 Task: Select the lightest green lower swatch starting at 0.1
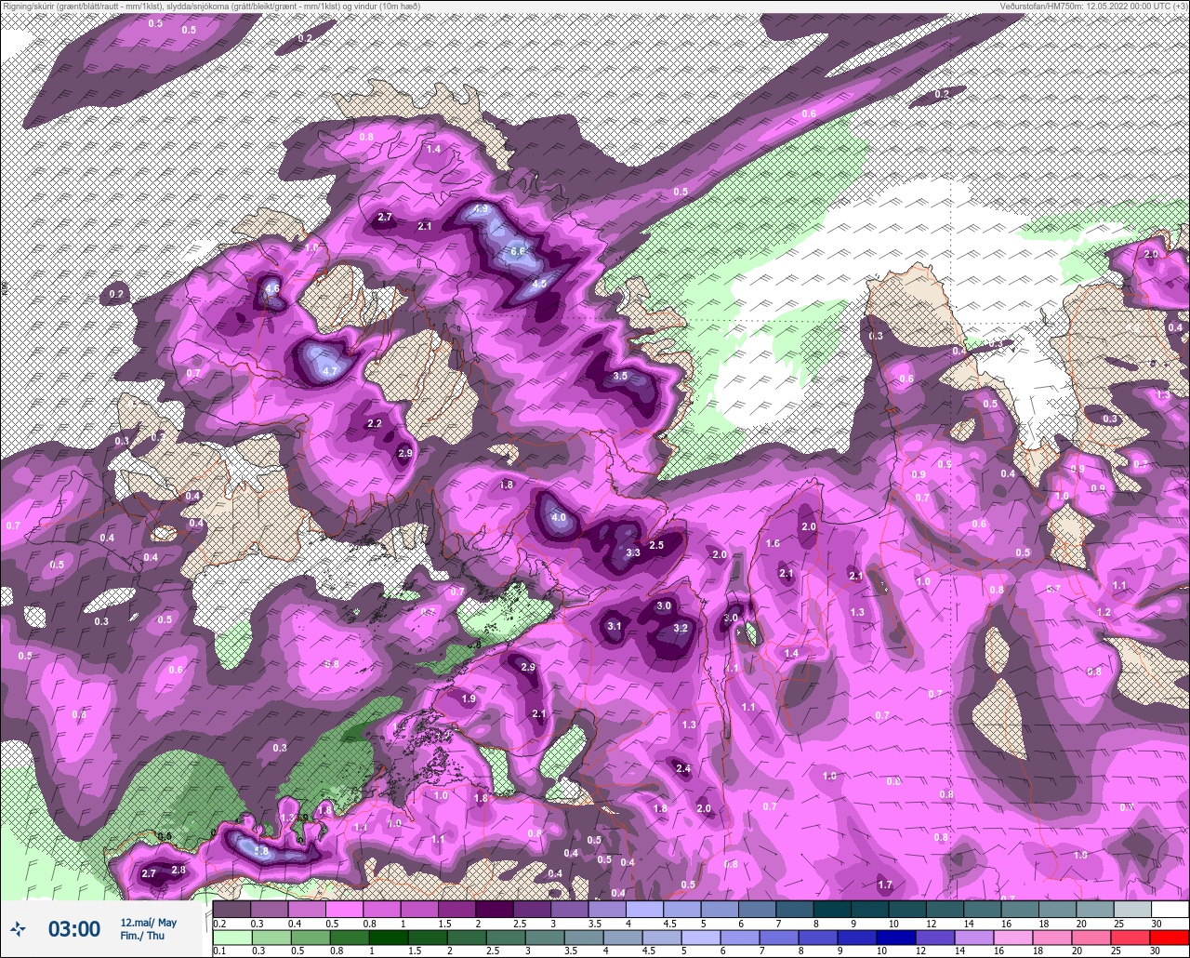click(231, 937)
